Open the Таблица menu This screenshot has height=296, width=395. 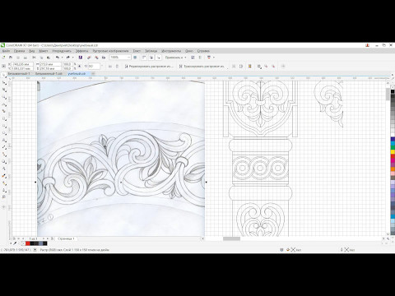coord(151,51)
